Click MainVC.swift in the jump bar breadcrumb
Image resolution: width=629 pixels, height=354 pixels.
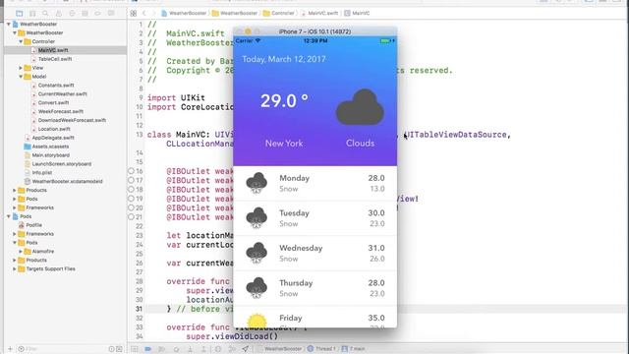(x=318, y=13)
